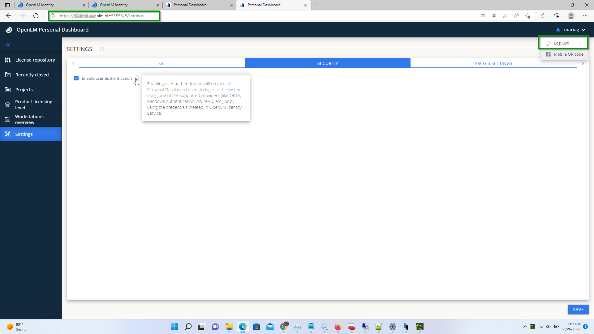Screen dimensions: 594x334
Task: Collapse the sidebar with double-chevron icon
Action: (x=8, y=45)
